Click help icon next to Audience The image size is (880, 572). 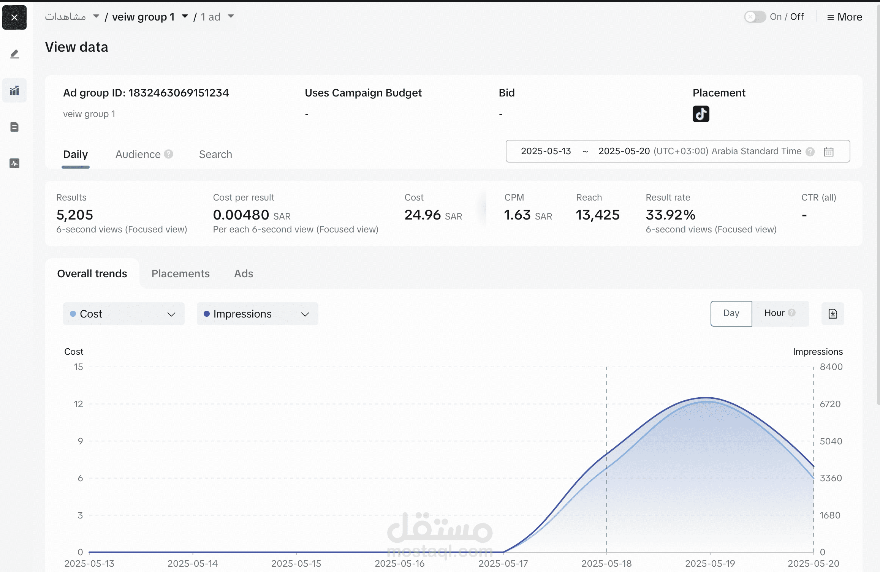coord(169,154)
